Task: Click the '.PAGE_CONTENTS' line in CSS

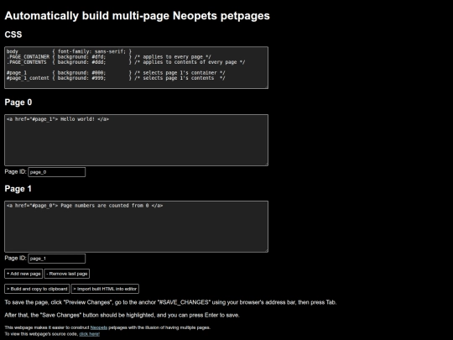Action: [x=126, y=62]
